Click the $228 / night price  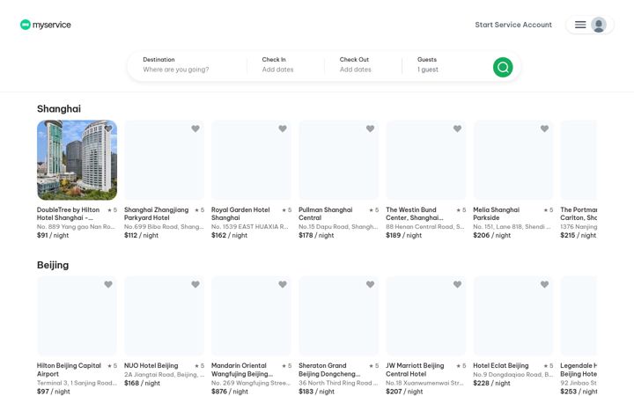pos(491,383)
